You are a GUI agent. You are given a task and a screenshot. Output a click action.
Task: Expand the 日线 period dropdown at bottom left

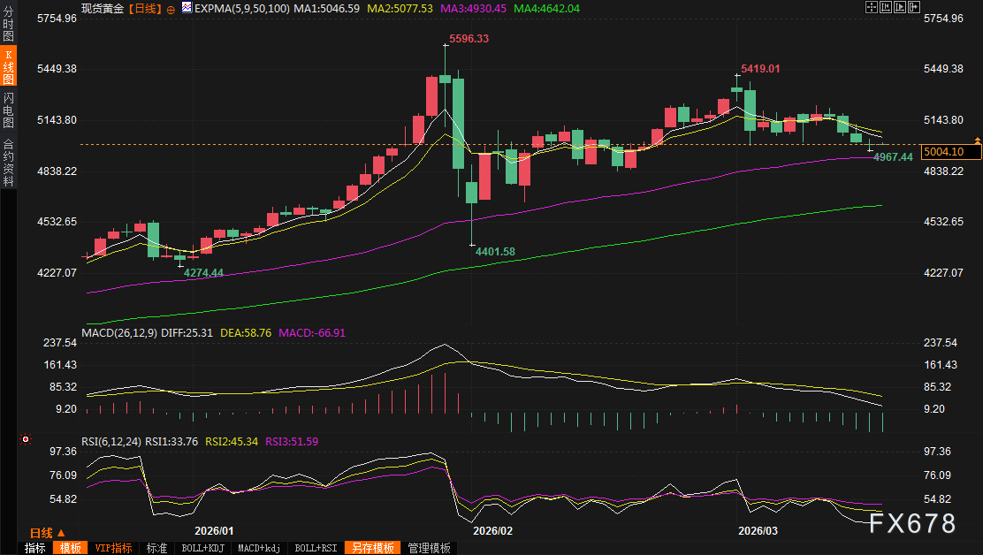pyautogui.click(x=47, y=533)
